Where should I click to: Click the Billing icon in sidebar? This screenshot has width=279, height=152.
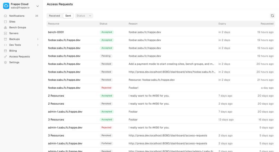pos(5,51)
